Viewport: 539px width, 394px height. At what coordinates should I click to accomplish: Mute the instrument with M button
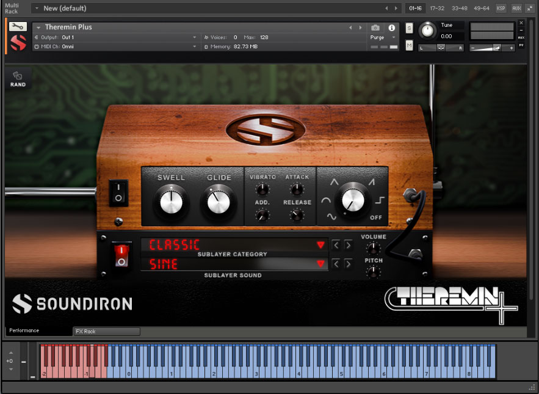click(x=409, y=45)
